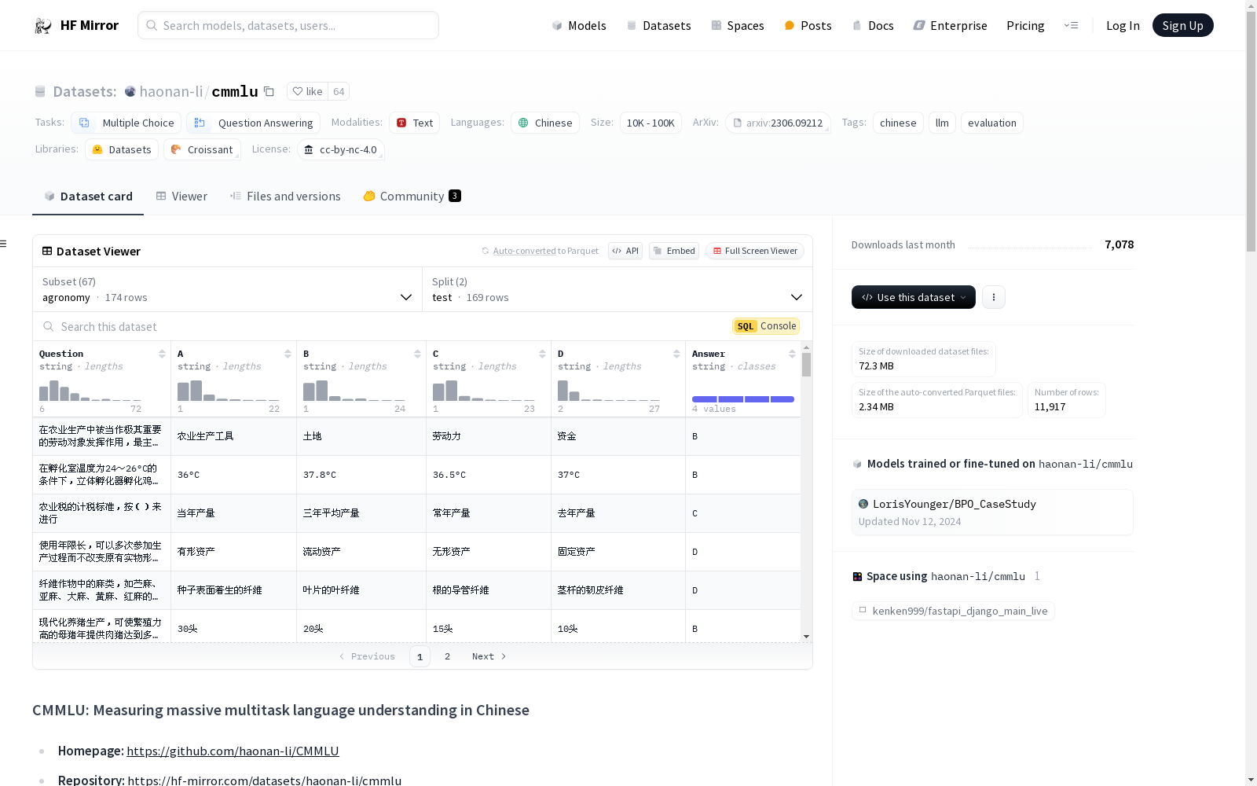The width and height of the screenshot is (1257, 786).
Task: Click the Datasets library icon
Action: point(97,149)
